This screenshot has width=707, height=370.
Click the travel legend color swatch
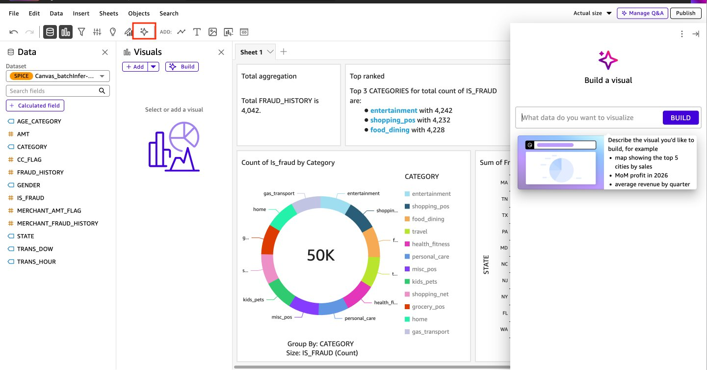[x=407, y=232]
